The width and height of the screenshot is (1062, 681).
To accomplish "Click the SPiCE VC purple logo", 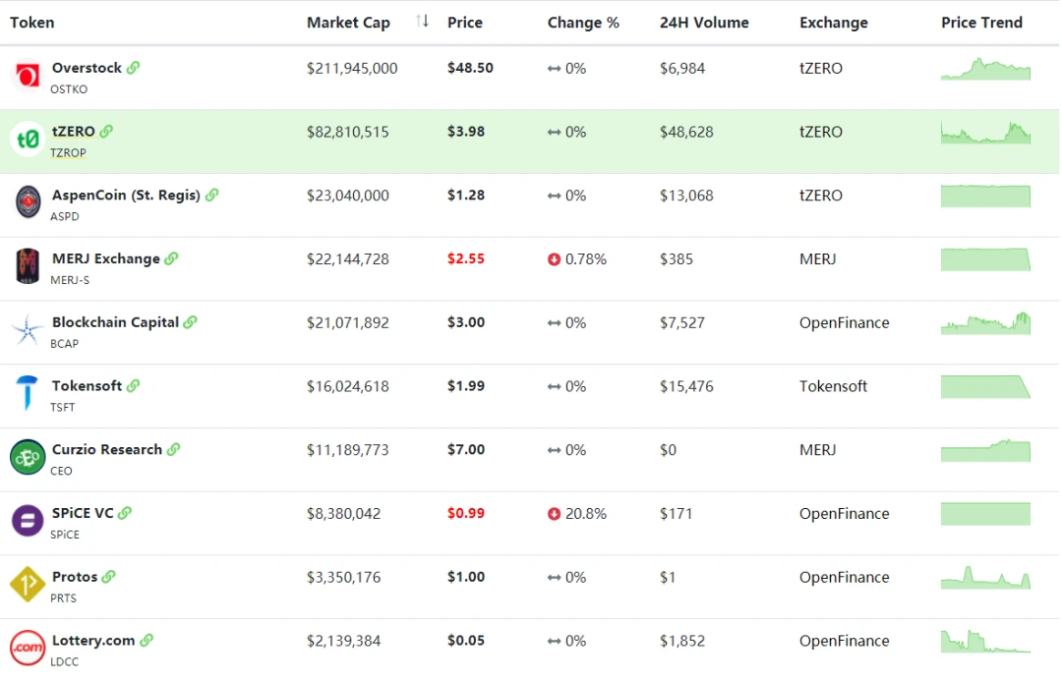I will (28, 521).
